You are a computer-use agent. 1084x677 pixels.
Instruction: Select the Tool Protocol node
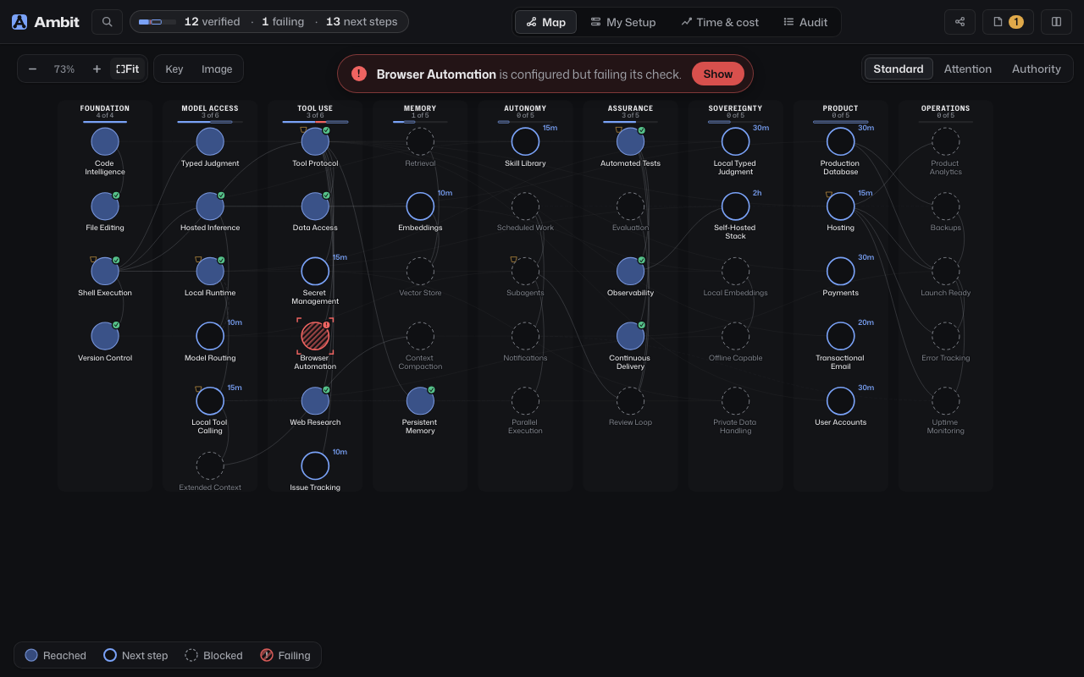(x=315, y=141)
